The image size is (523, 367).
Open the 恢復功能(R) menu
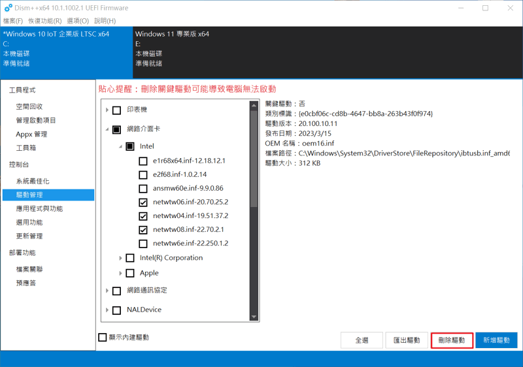(x=44, y=21)
